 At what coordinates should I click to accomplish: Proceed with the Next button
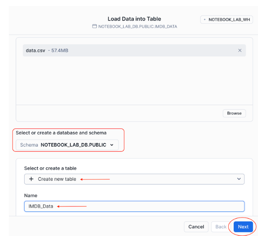[x=243, y=227]
